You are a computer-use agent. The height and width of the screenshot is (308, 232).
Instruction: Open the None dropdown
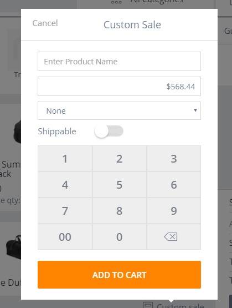click(119, 111)
